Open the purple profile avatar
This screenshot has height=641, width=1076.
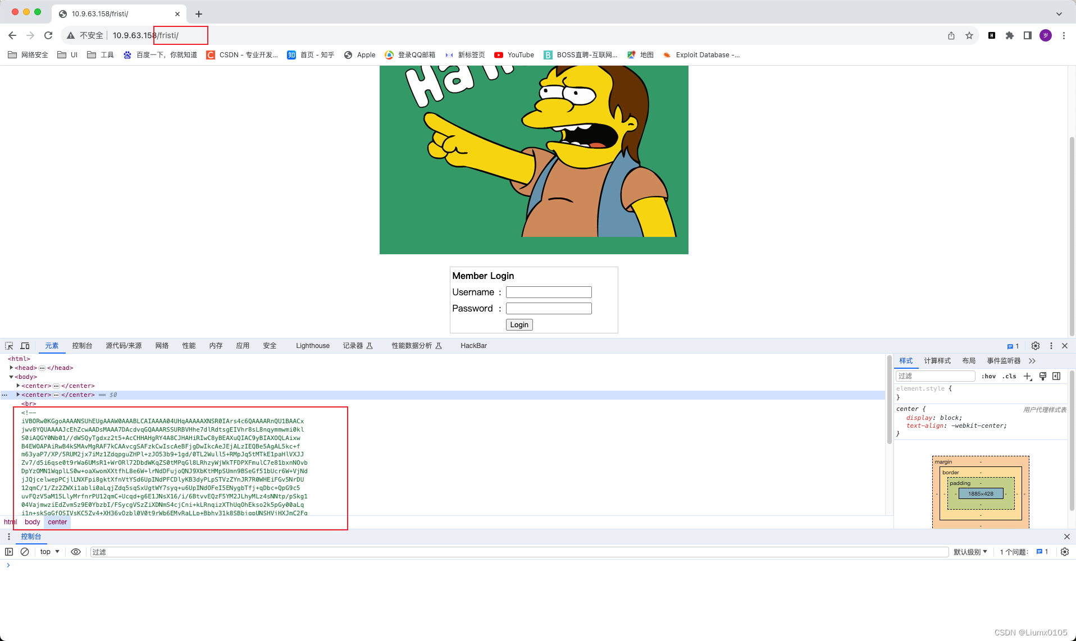[1046, 35]
